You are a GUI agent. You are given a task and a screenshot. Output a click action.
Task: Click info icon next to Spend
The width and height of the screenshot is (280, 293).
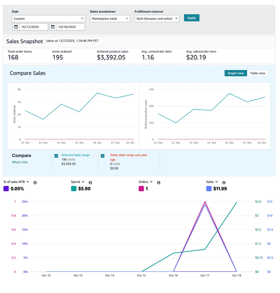(x=91, y=183)
